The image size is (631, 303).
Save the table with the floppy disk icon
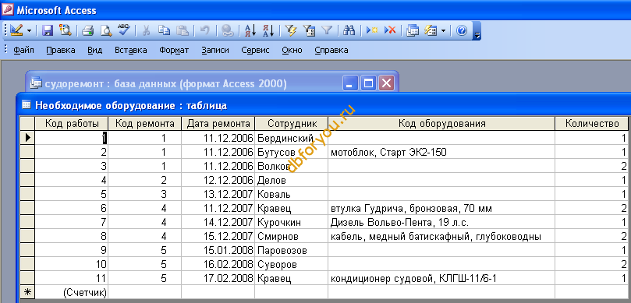click(48, 30)
